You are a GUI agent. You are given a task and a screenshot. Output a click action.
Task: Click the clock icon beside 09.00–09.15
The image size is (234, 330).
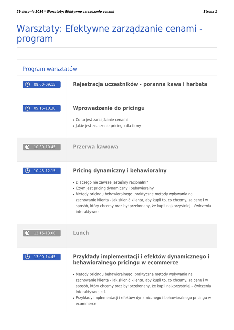[x=27, y=84]
